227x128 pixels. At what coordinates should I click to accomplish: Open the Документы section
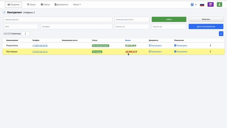pyautogui.click(x=61, y=5)
